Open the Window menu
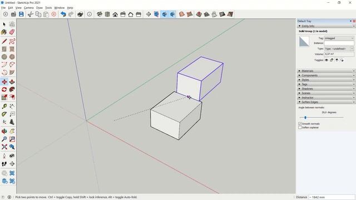Image resolution: width=356 pixels, height=200 pixels. pyautogui.click(x=60, y=8)
